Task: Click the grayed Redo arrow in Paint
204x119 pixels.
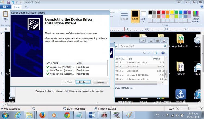Action: click(17, 2)
